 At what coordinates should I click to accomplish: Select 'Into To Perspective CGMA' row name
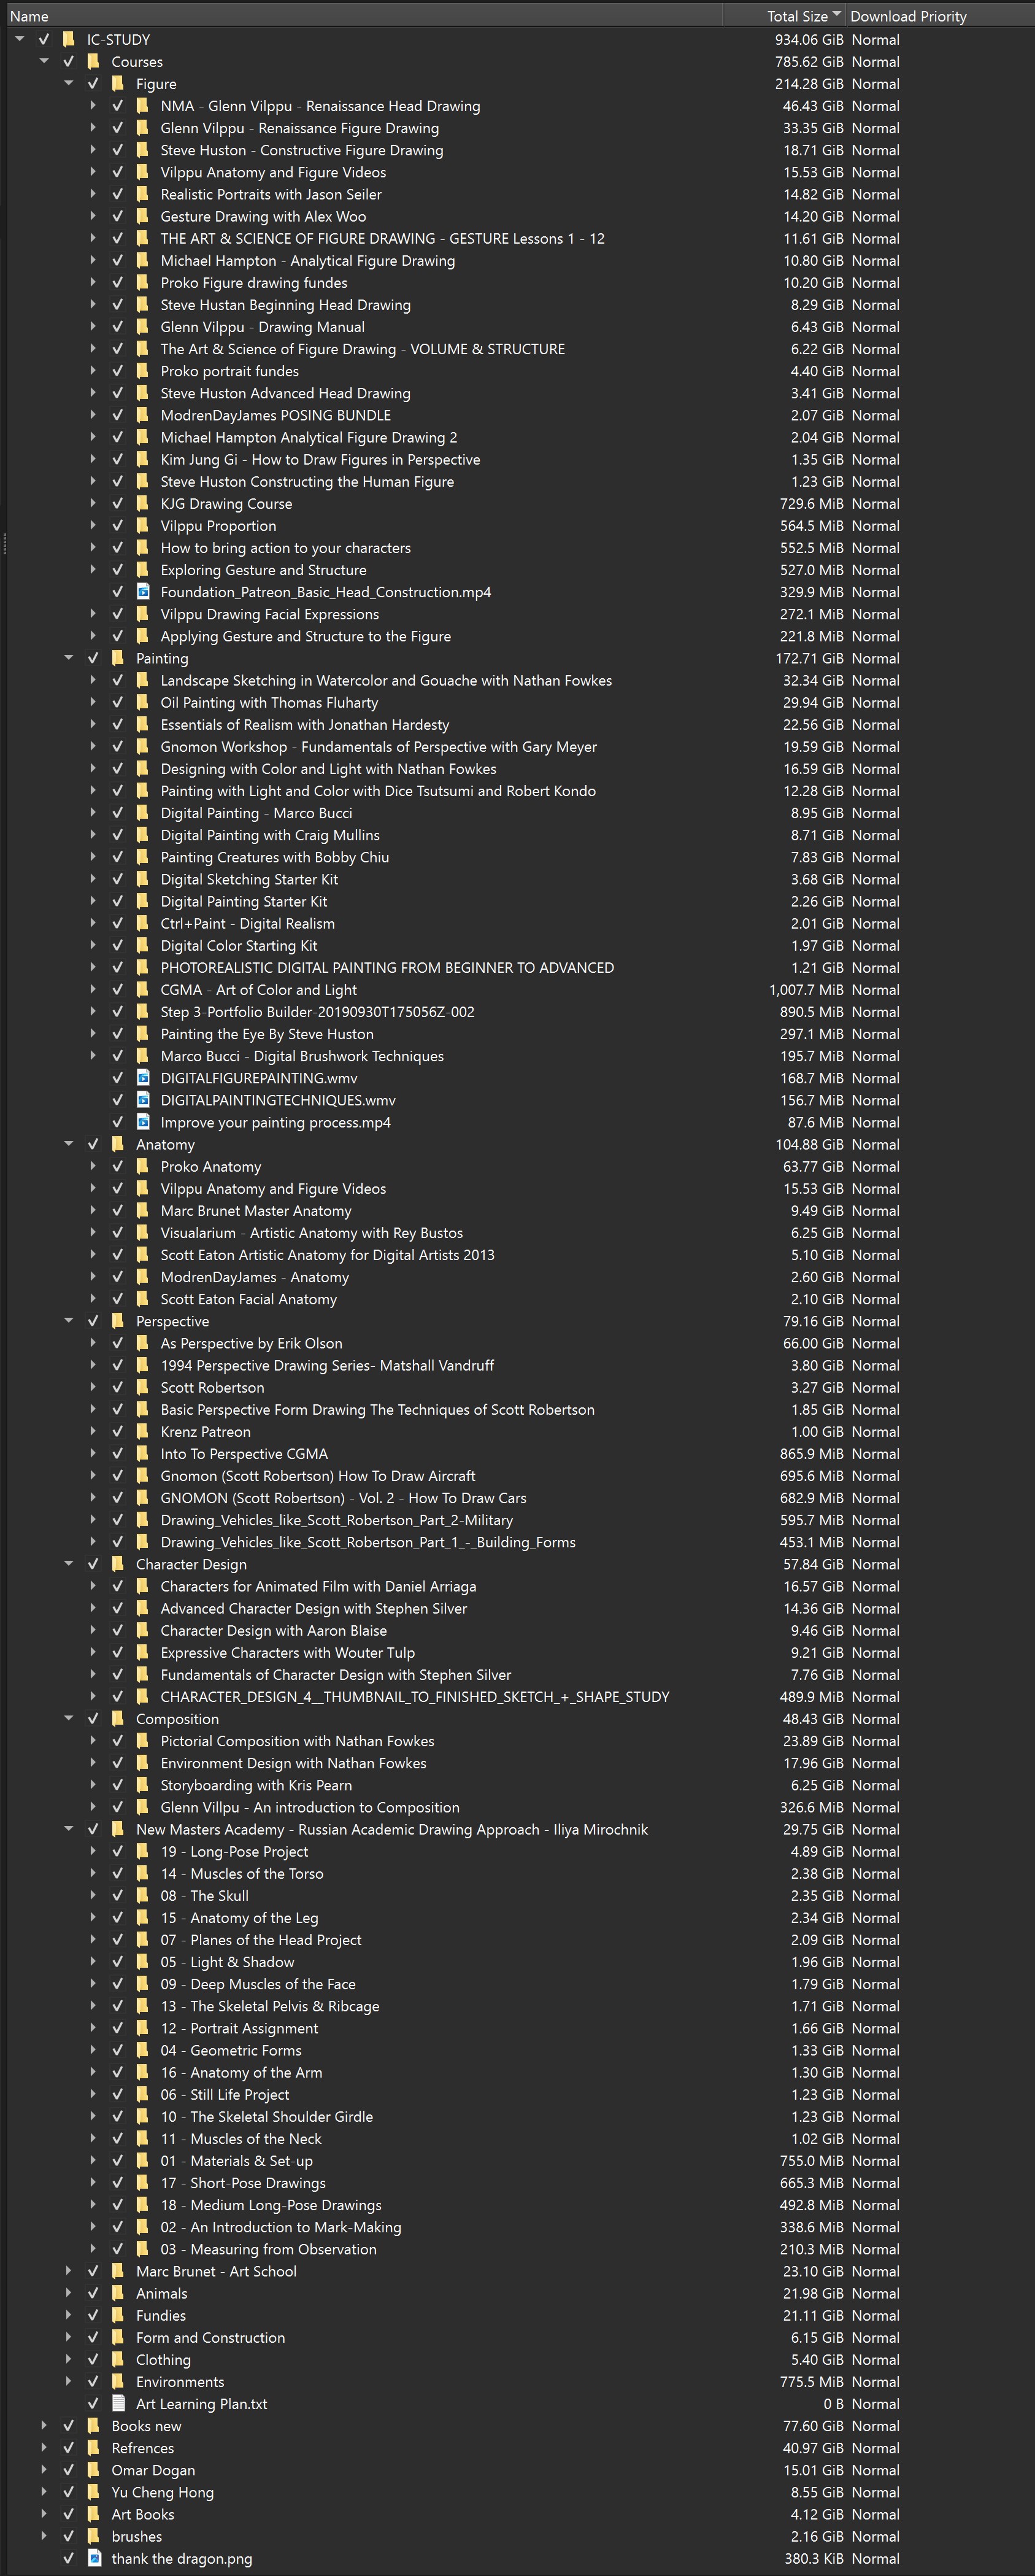point(244,1453)
